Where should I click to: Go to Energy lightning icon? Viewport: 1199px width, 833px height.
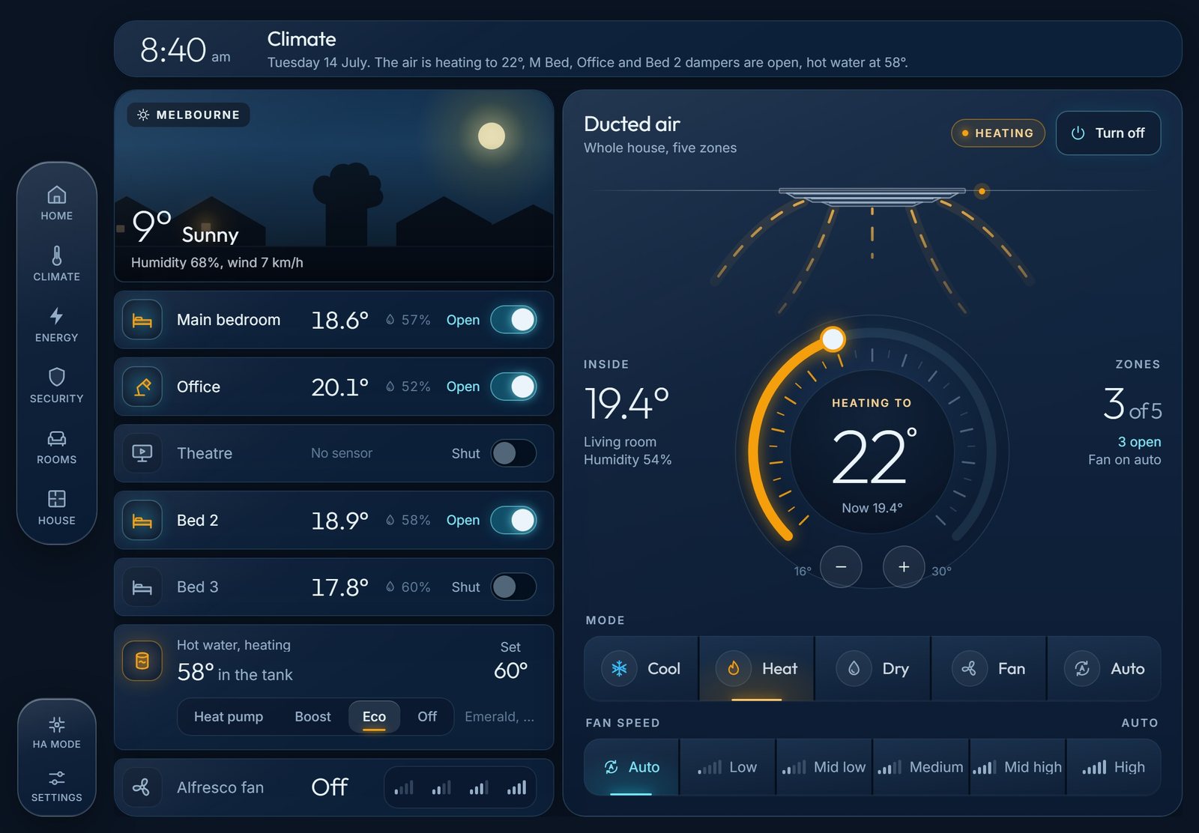click(x=57, y=324)
